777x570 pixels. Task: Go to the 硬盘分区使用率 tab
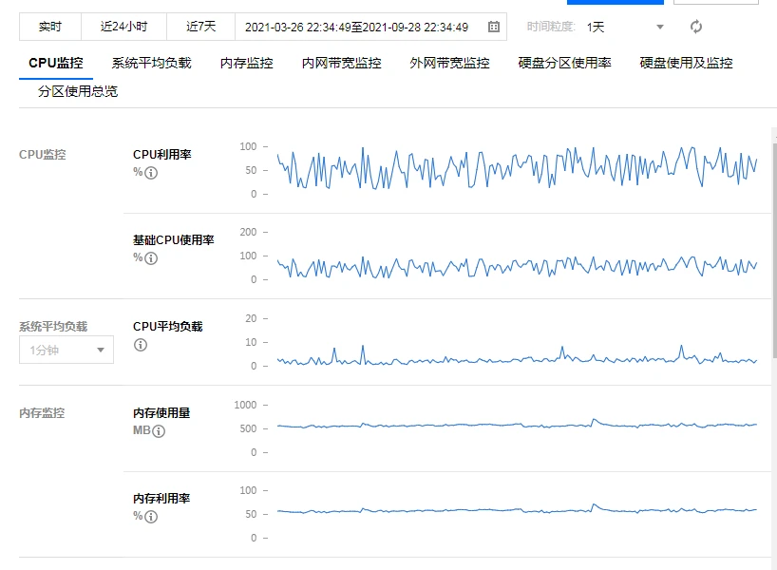[x=564, y=63]
